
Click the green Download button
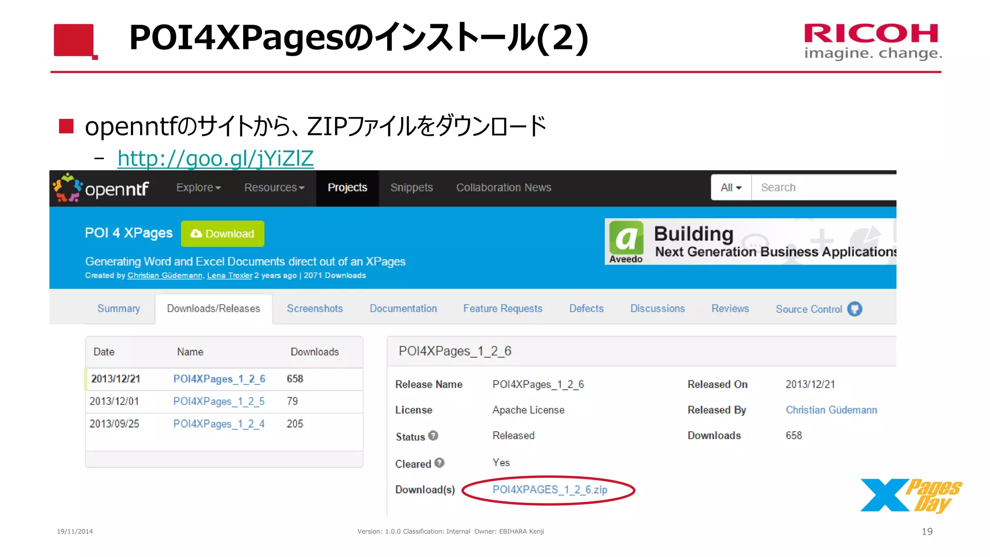click(222, 234)
